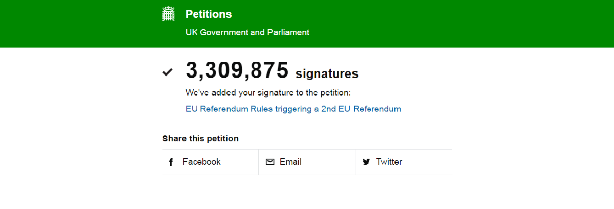Click the 'We've added your signature' message
This screenshot has height=209, width=614.
pos(268,93)
